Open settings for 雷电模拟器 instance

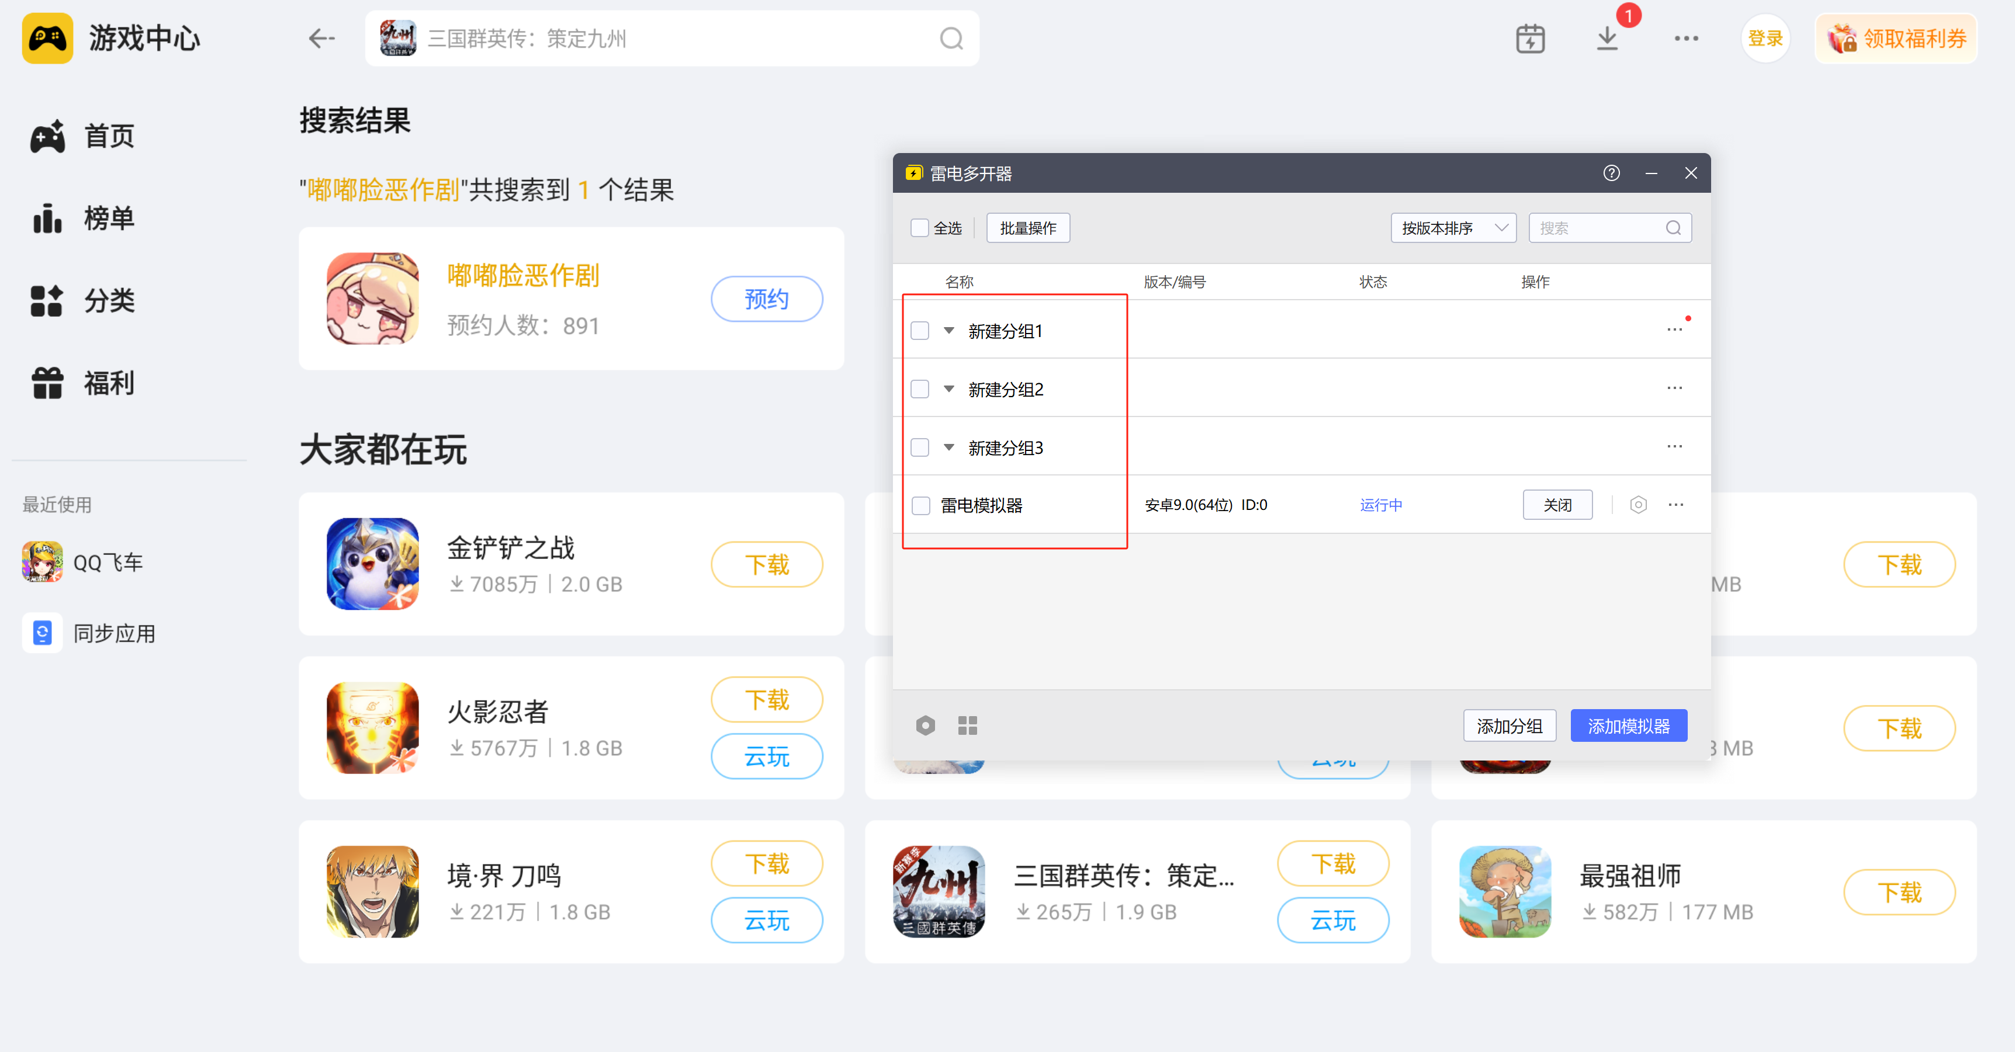[x=1639, y=505]
